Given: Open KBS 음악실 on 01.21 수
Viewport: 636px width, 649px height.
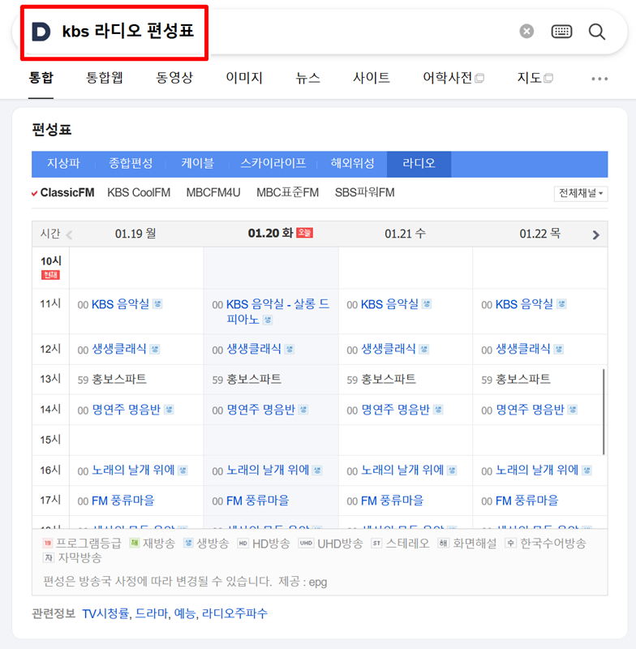Looking at the screenshot, I should [x=389, y=304].
